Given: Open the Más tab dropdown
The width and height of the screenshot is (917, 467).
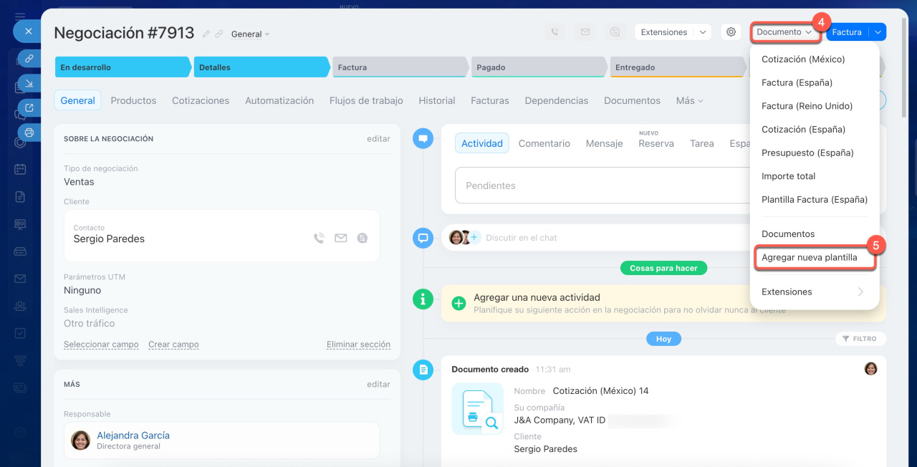Looking at the screenshot, I should point(689,101).
